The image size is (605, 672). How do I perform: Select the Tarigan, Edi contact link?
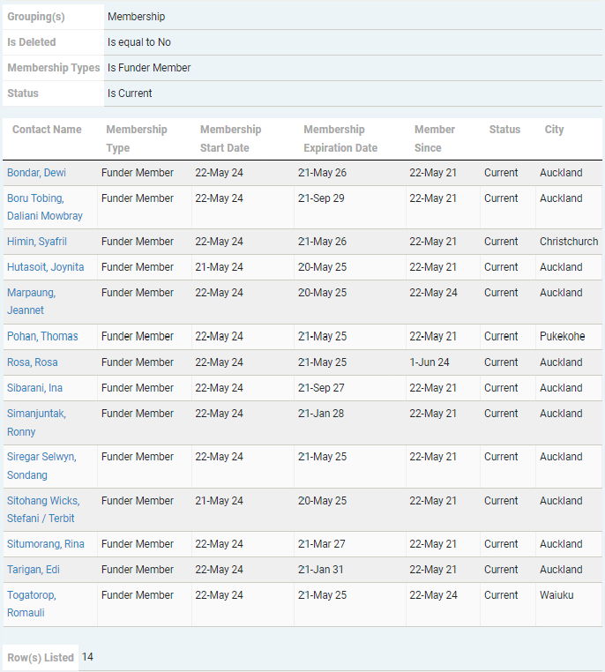pyautogui.click(x=33, y=570)
